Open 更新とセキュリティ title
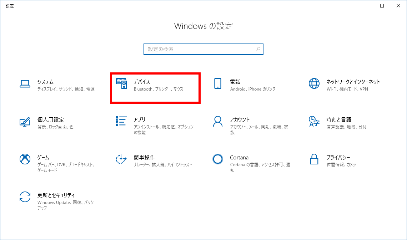Screen dimensions: 407x240 [x=56, y=195]
